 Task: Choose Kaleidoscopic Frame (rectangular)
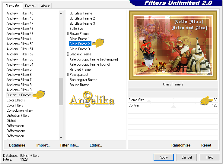(94, 59)
